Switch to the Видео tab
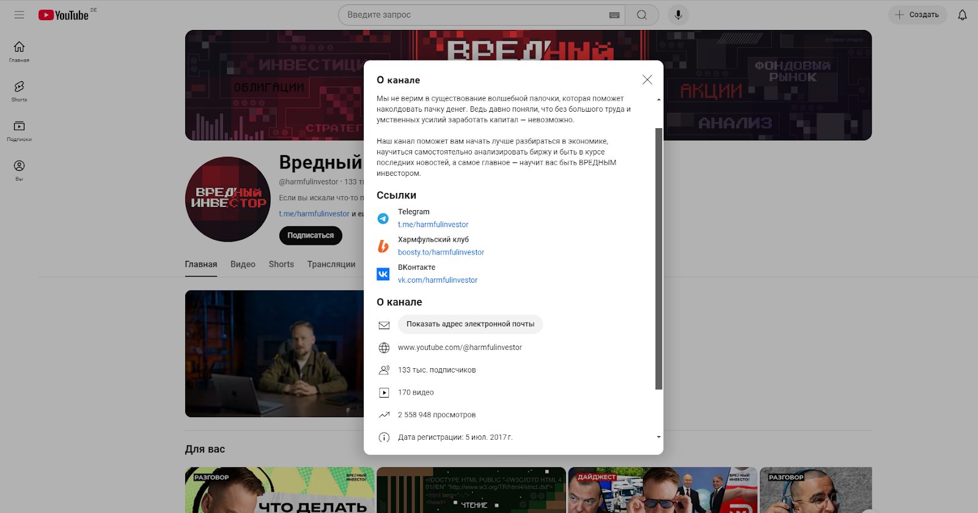This screenshot has width=978, height=513. 243,264
